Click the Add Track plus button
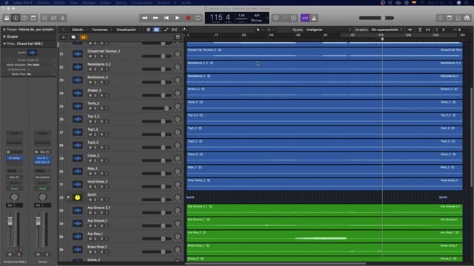 64,37
